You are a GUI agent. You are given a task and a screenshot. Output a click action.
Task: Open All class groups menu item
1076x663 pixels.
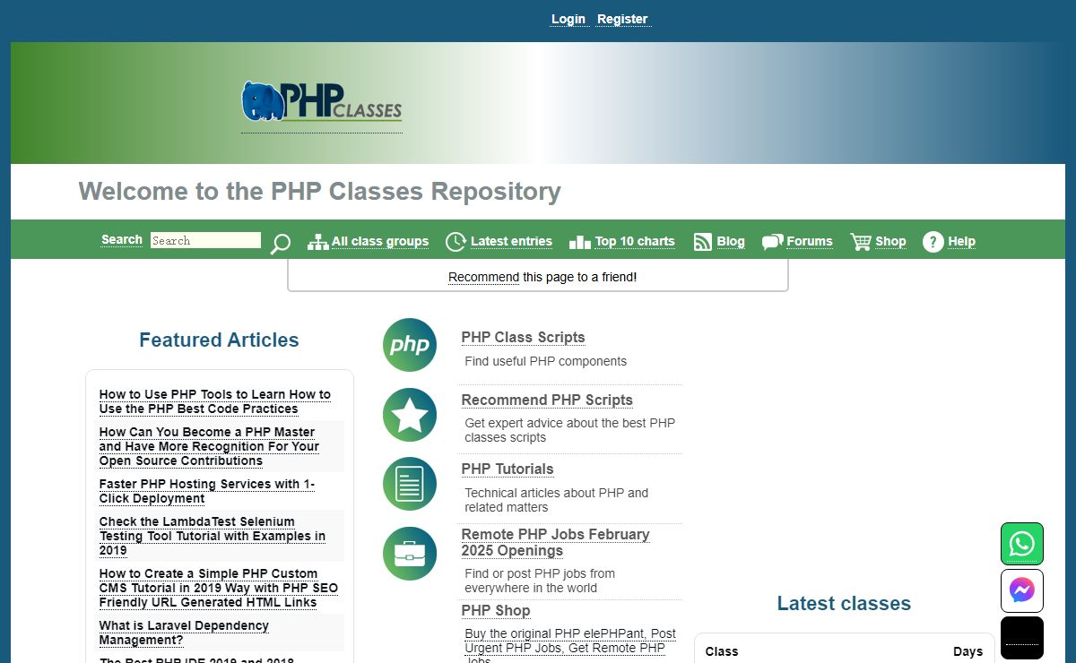[x=380, y=241]
